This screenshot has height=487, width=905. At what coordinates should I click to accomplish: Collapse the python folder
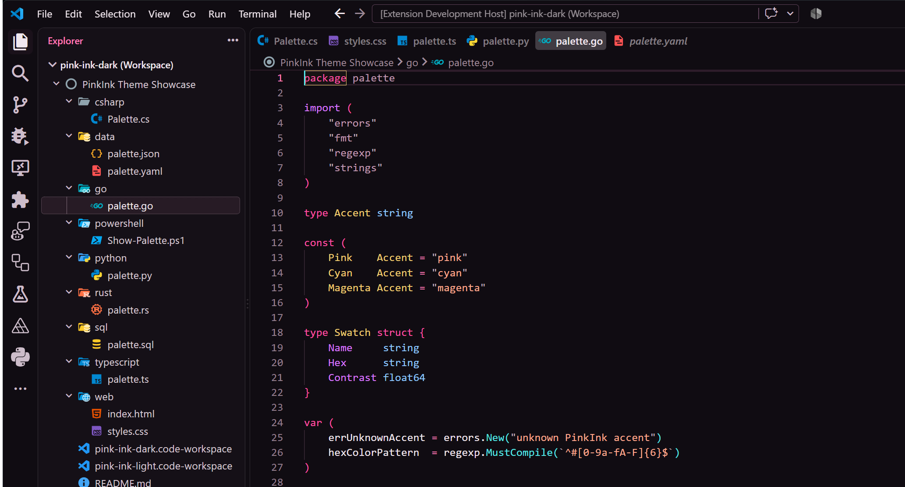[69, 257]
